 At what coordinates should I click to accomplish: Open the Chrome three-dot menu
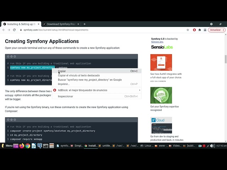pyautogui.click(x=223, y=30)
